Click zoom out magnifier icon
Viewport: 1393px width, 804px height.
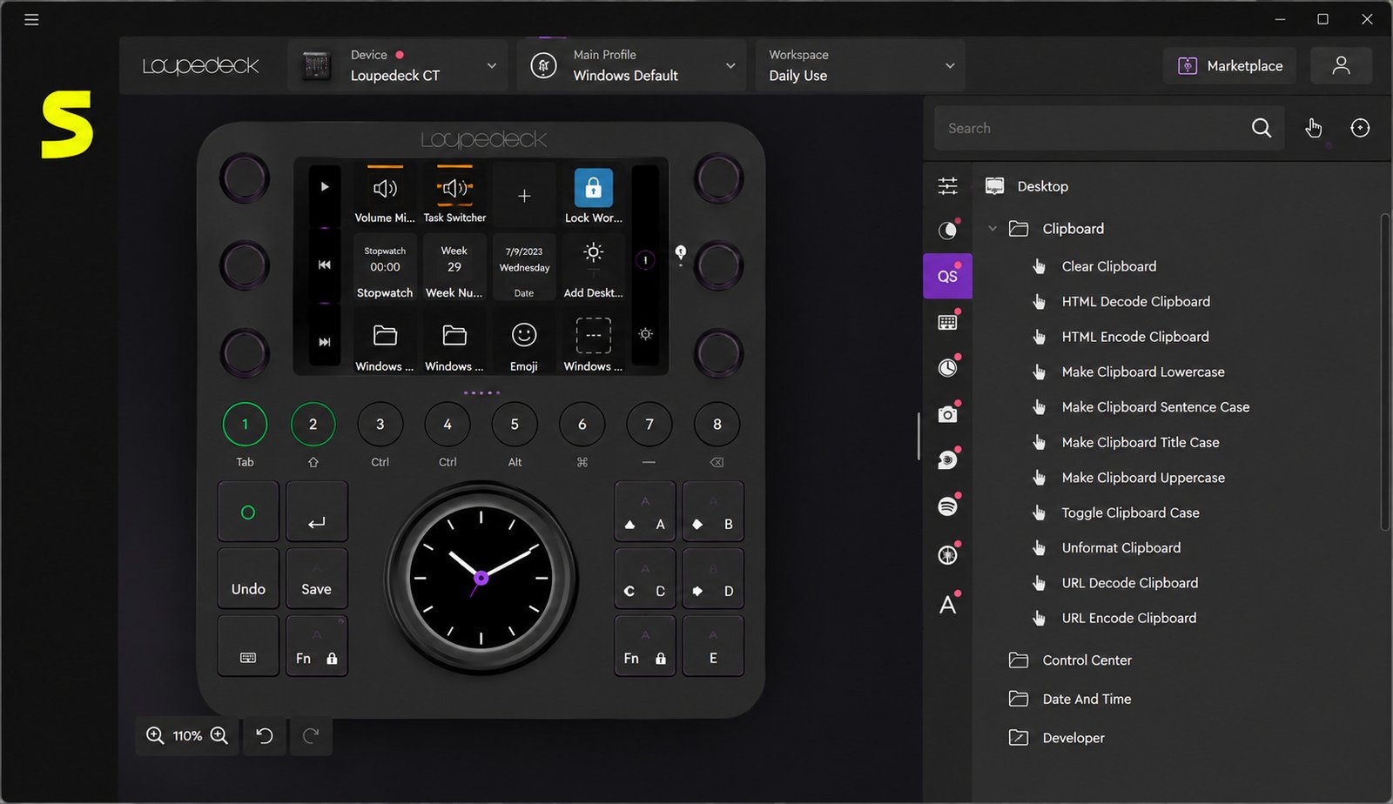pos(155,735)
